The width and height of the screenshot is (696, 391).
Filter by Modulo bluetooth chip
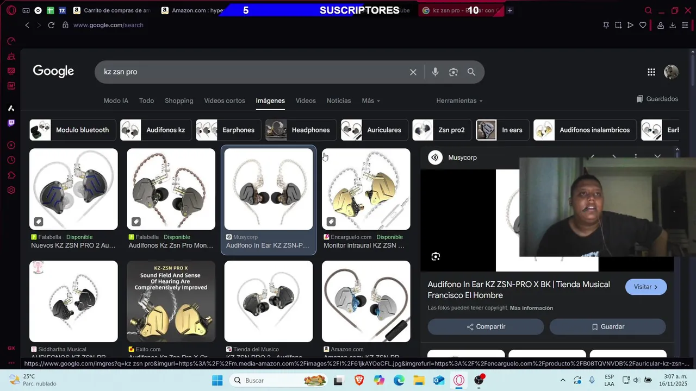point(73,130)
